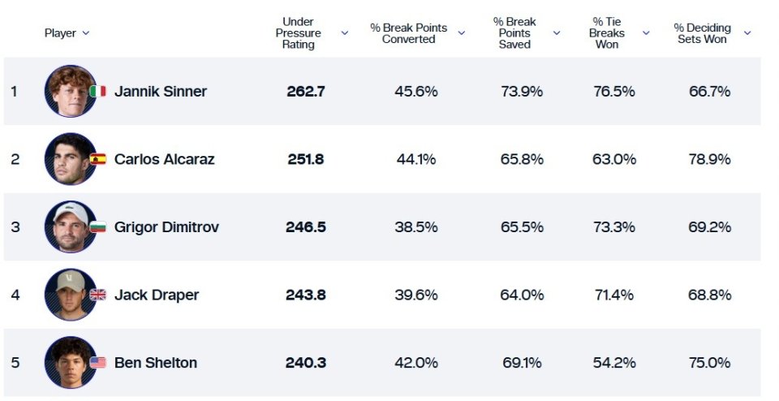Click the United States flag icon
This screenshot has height=401, width=779.
(98, 363)
